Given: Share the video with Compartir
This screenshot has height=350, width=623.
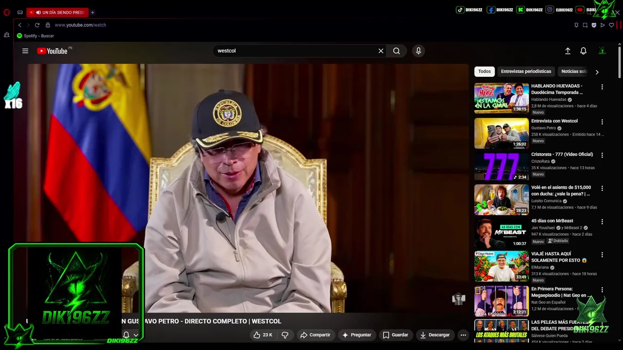Looking at the screenshot, I should (315, 335).
